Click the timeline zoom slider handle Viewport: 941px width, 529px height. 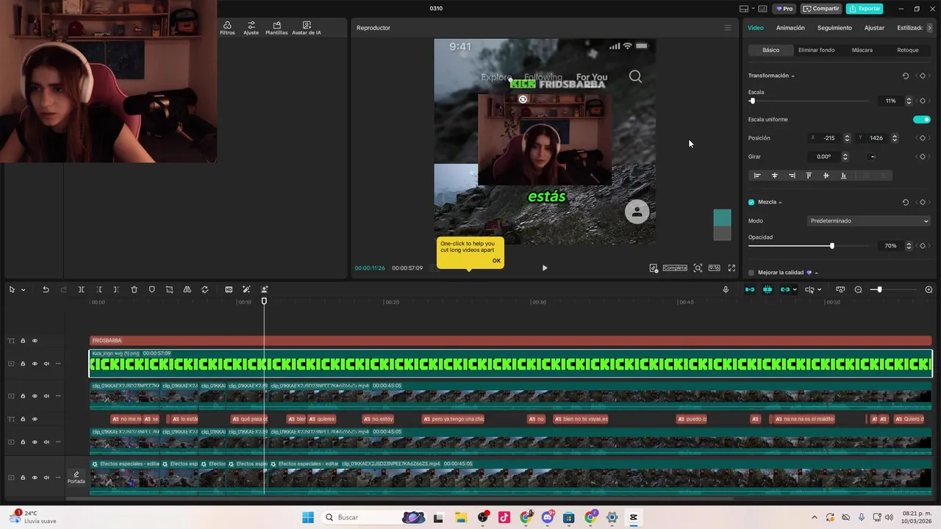point(879,289)
